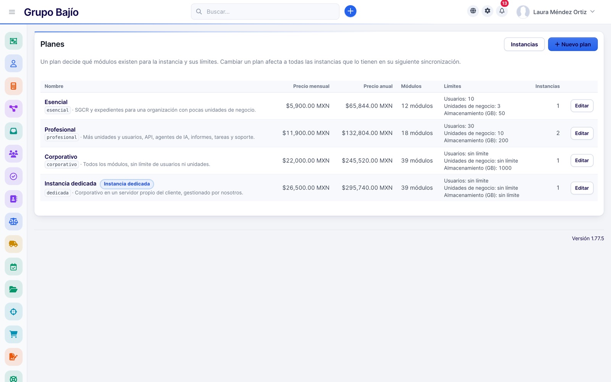Click the Versión 1.77.5 footer text
The height and width of the screenshot is (382, 611).
point(588,238)
